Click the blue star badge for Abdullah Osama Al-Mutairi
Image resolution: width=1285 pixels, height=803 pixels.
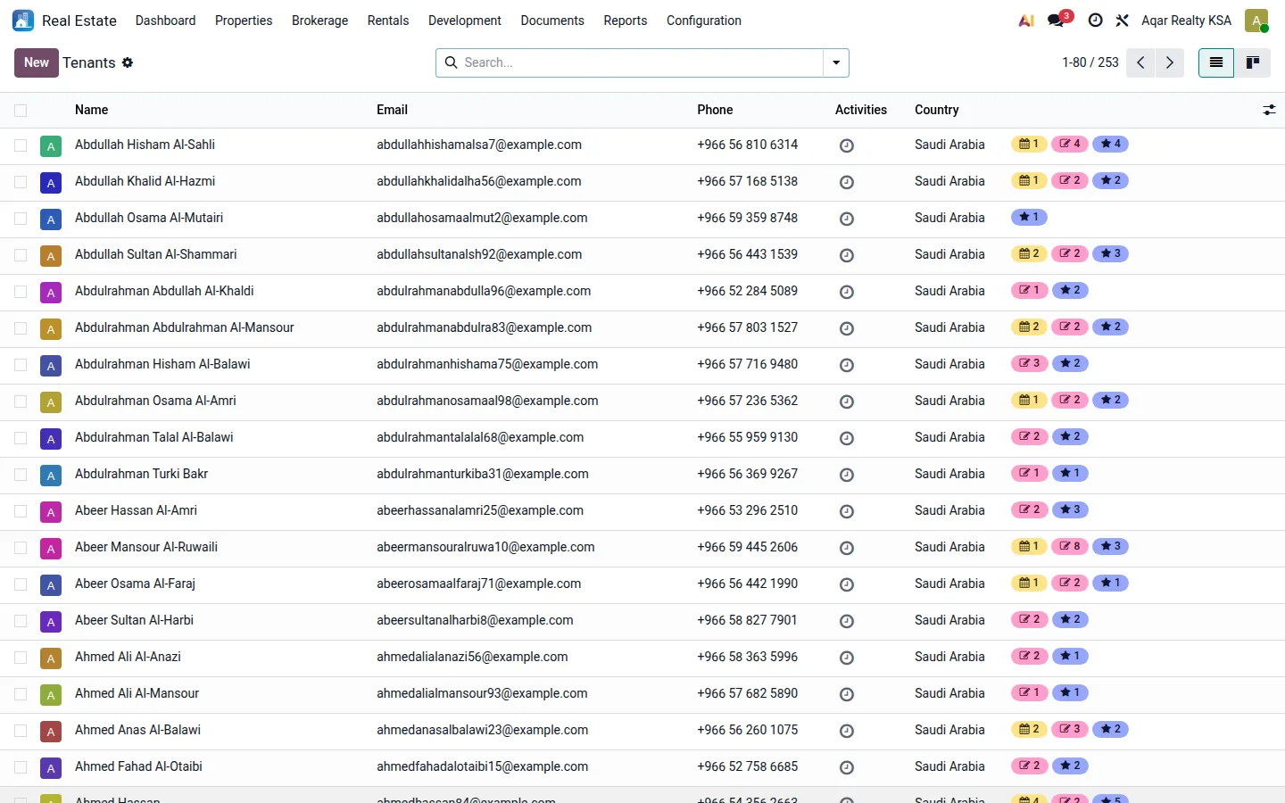coord(1029,218)
